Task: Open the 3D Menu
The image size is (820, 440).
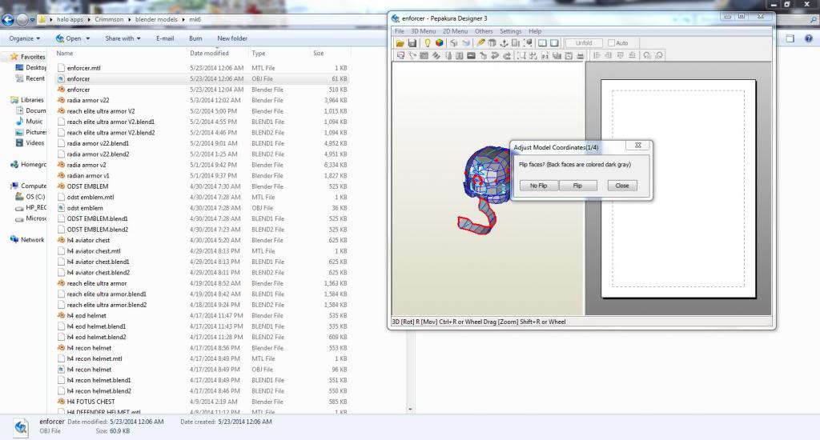Action: 423,31
